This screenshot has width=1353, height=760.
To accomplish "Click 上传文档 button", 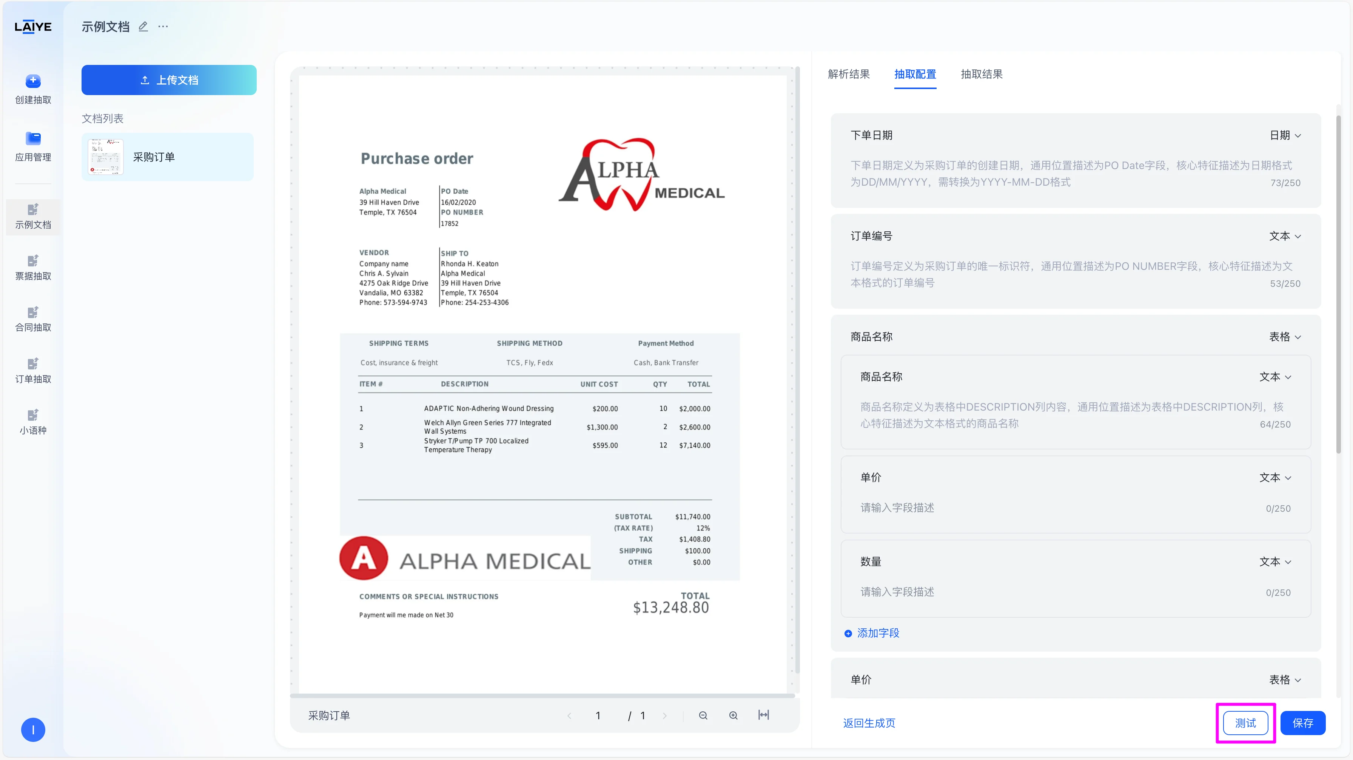I will pos(169,80).
